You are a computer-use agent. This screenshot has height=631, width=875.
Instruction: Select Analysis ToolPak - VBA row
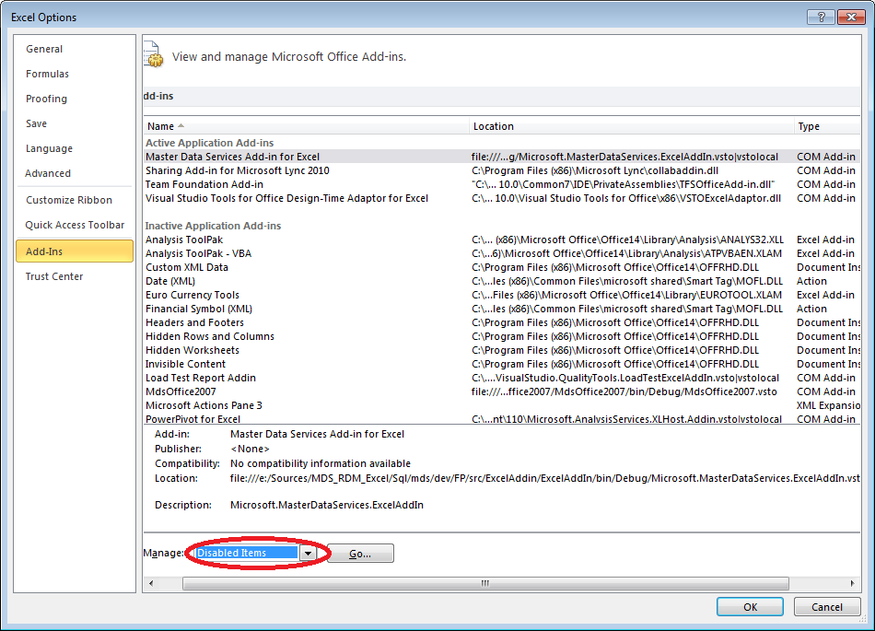click(x=501, y=253)
